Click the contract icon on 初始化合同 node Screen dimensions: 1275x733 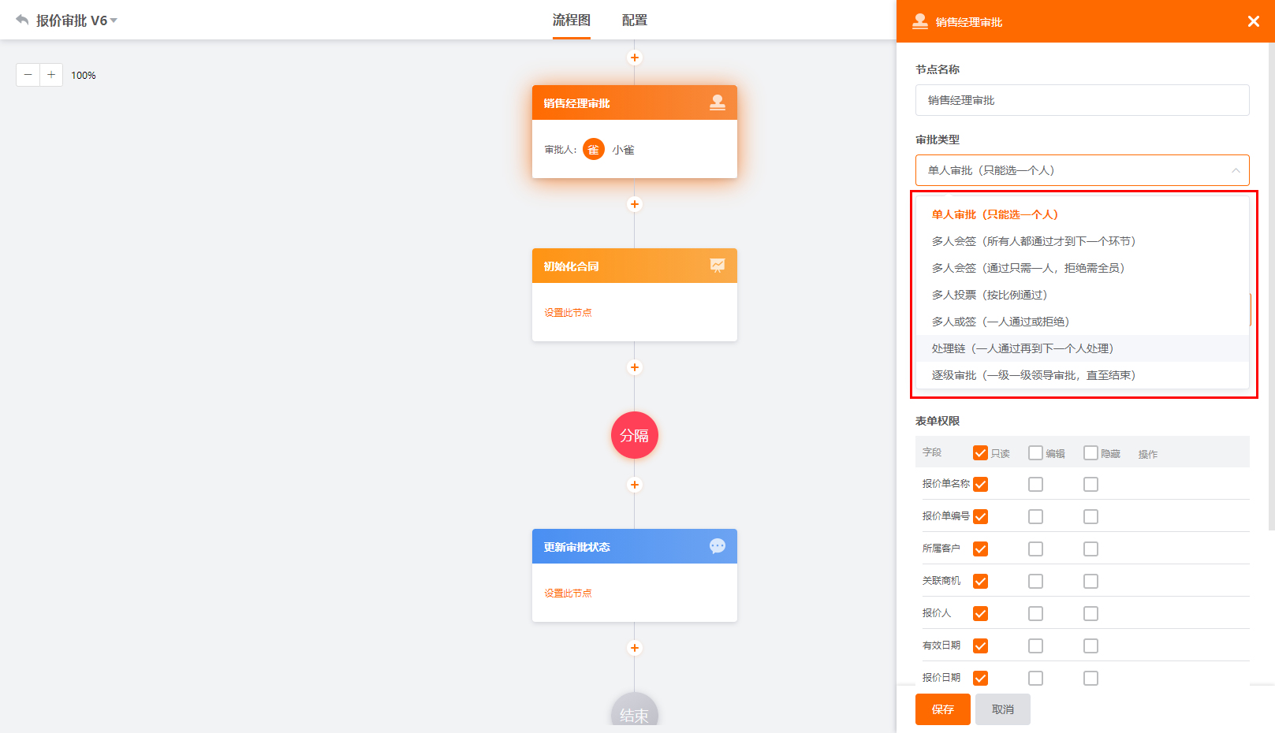(717, 266)
